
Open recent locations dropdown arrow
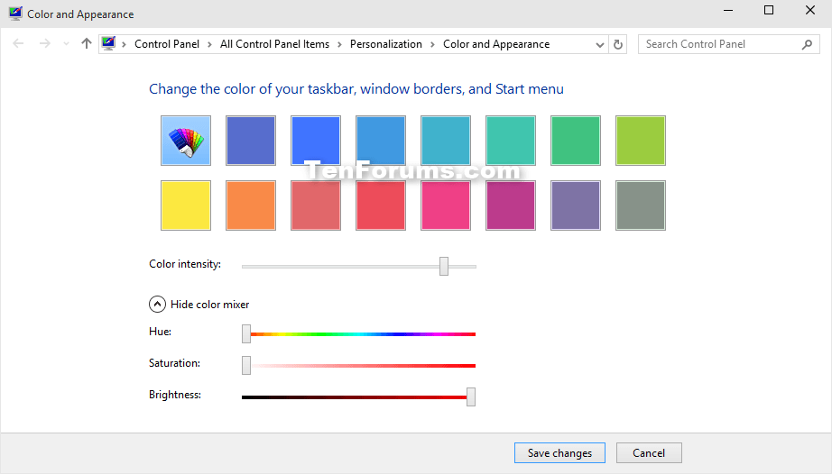[x=66, y=44]
